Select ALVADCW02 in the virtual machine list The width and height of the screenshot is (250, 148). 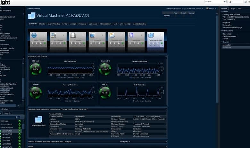click(x=7, y=134)
